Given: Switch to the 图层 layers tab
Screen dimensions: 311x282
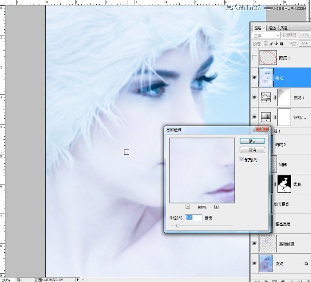Looking at the screenshot, I should [x=258, y=28].
